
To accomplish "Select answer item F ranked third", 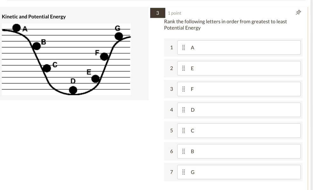I will [x=239, y=89].
